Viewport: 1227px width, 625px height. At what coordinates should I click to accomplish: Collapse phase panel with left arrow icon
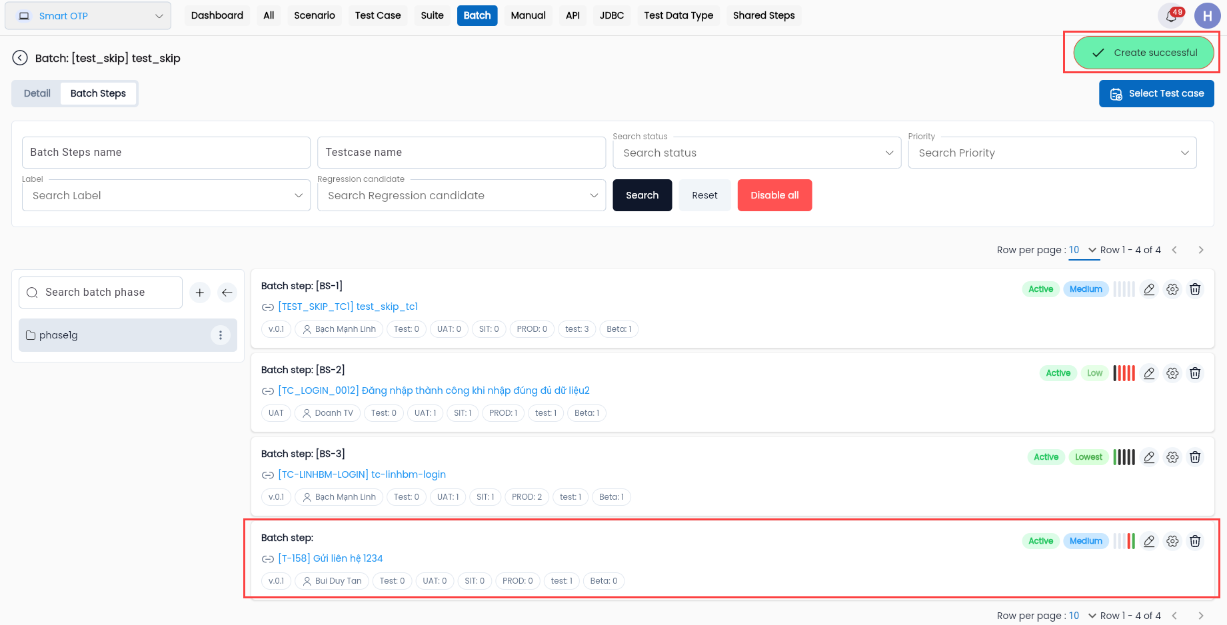pos(227,293)
